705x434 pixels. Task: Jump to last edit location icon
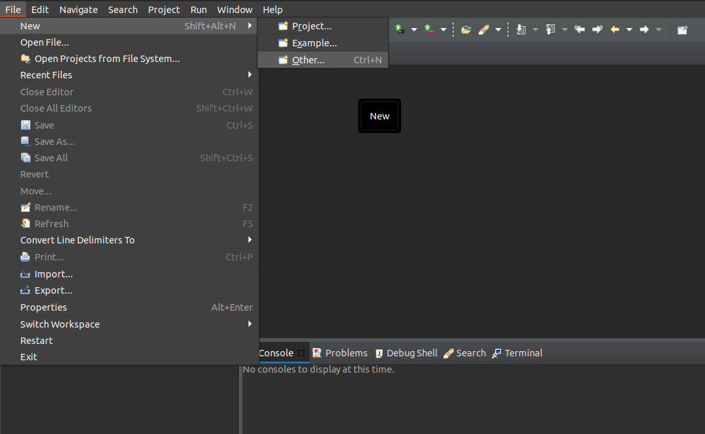[x=580, y=29]
